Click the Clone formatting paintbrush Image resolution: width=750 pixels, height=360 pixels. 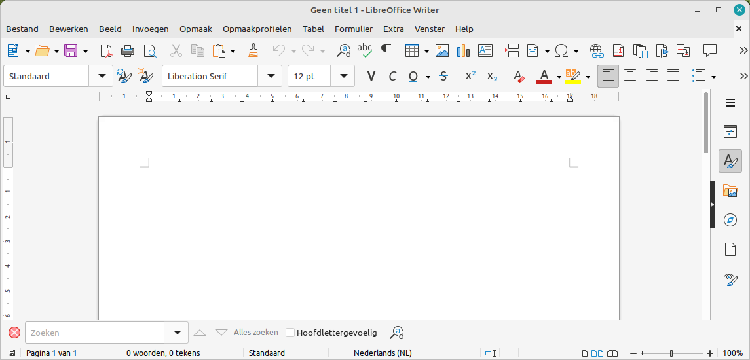[253, 50]
